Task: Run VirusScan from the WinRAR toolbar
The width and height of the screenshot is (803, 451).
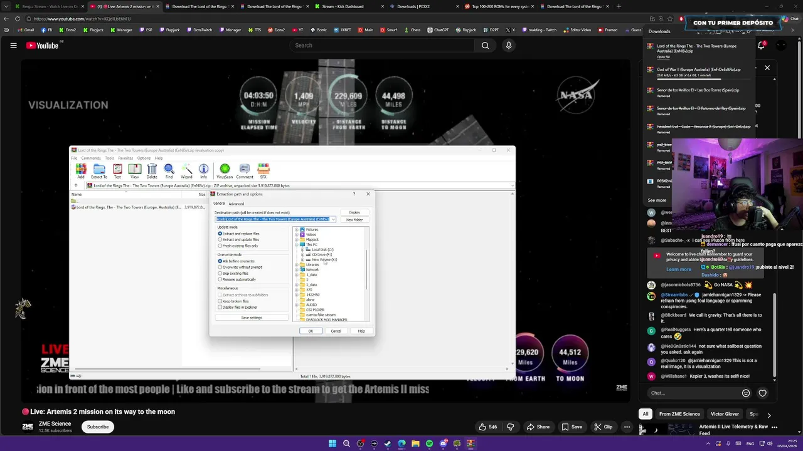Action: [x=225, y=170]
